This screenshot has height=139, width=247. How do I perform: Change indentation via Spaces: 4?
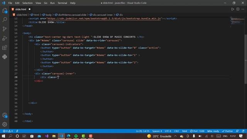point(157,131)
